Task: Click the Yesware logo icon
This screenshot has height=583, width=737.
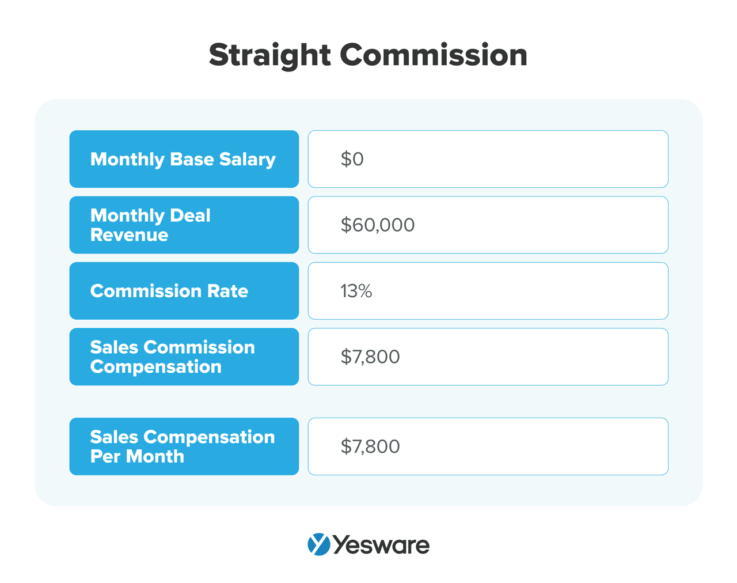Action: coord(319,544)
